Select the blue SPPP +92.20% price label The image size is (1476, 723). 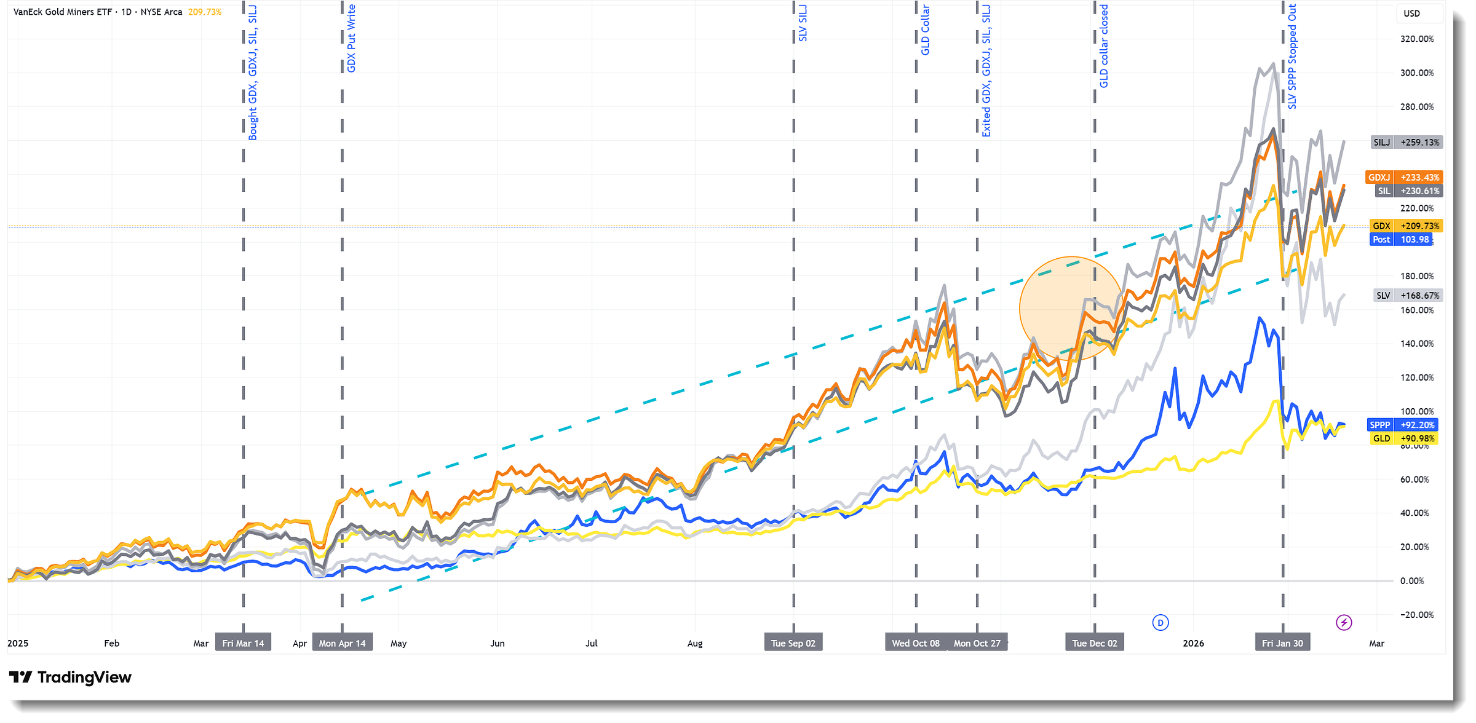pos(1402,425)
